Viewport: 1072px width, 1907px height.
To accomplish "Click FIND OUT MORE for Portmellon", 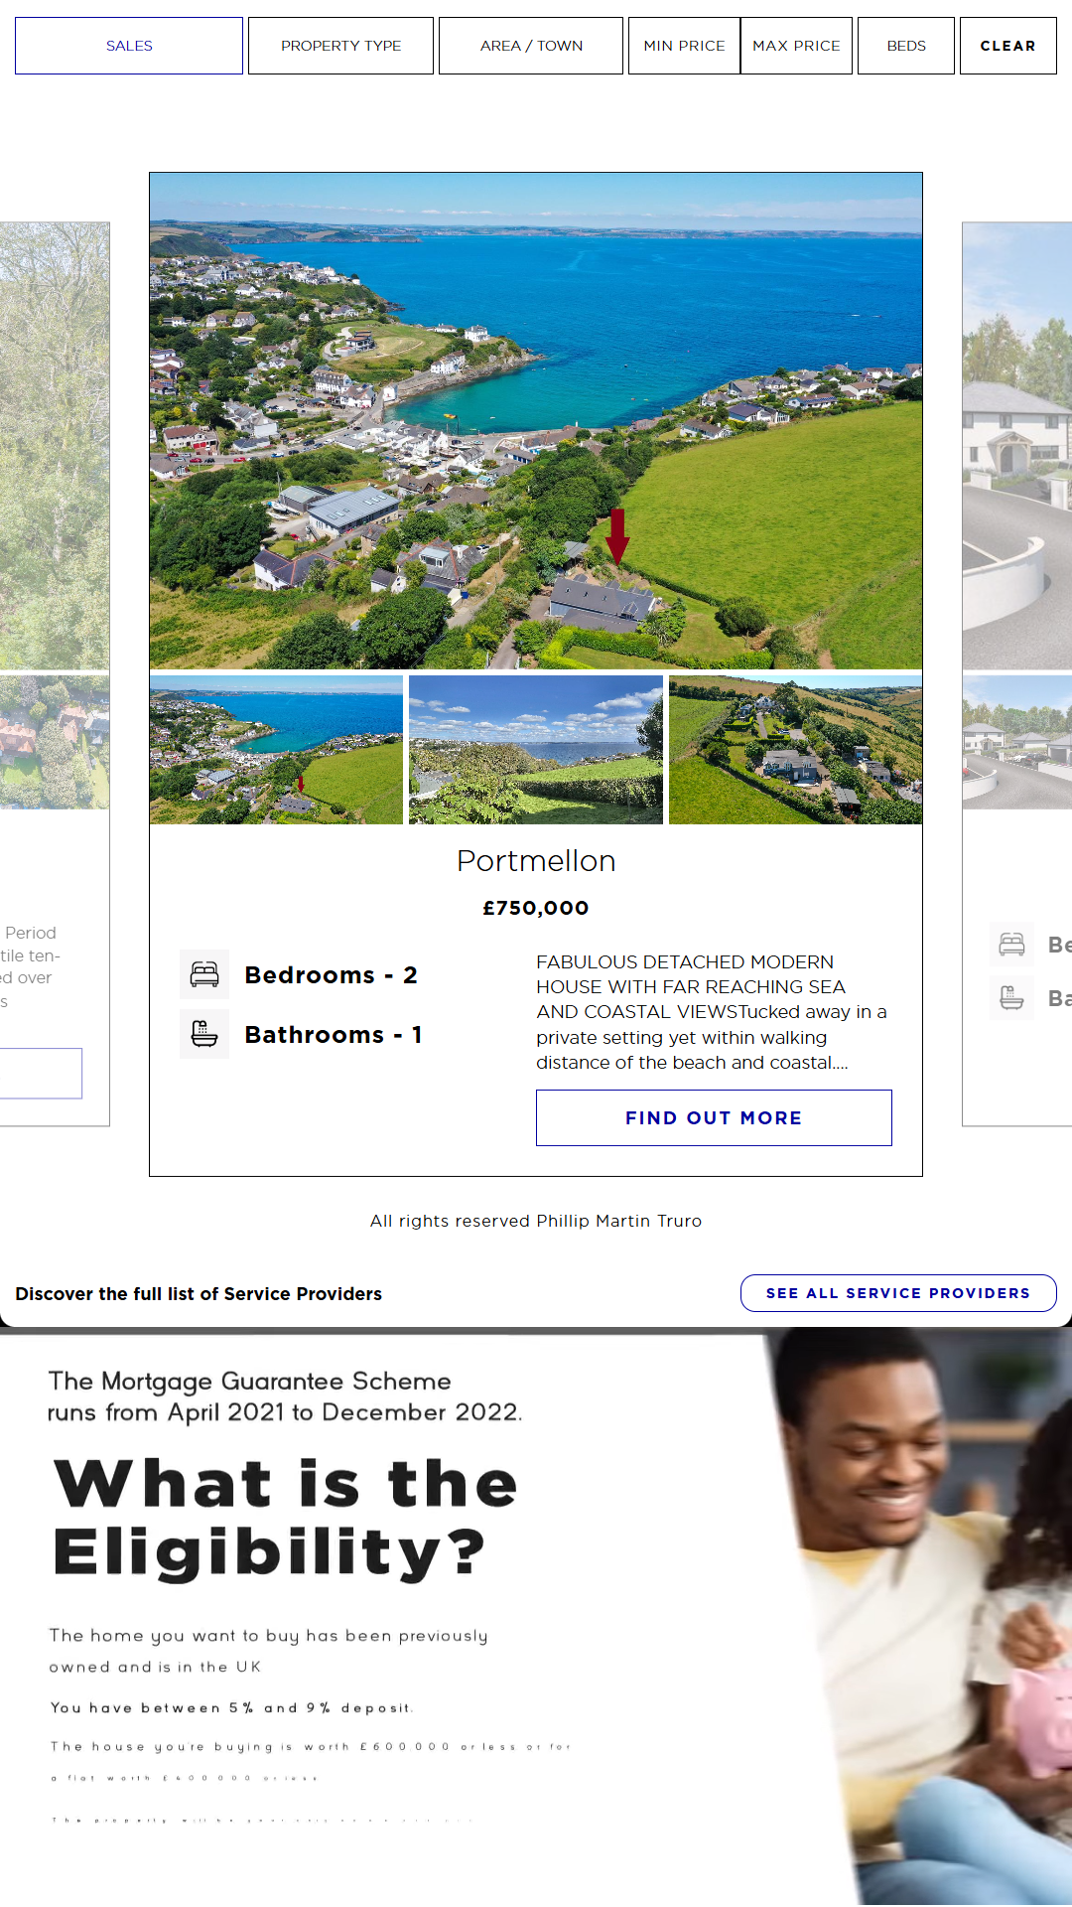I will pos(714,1117).
